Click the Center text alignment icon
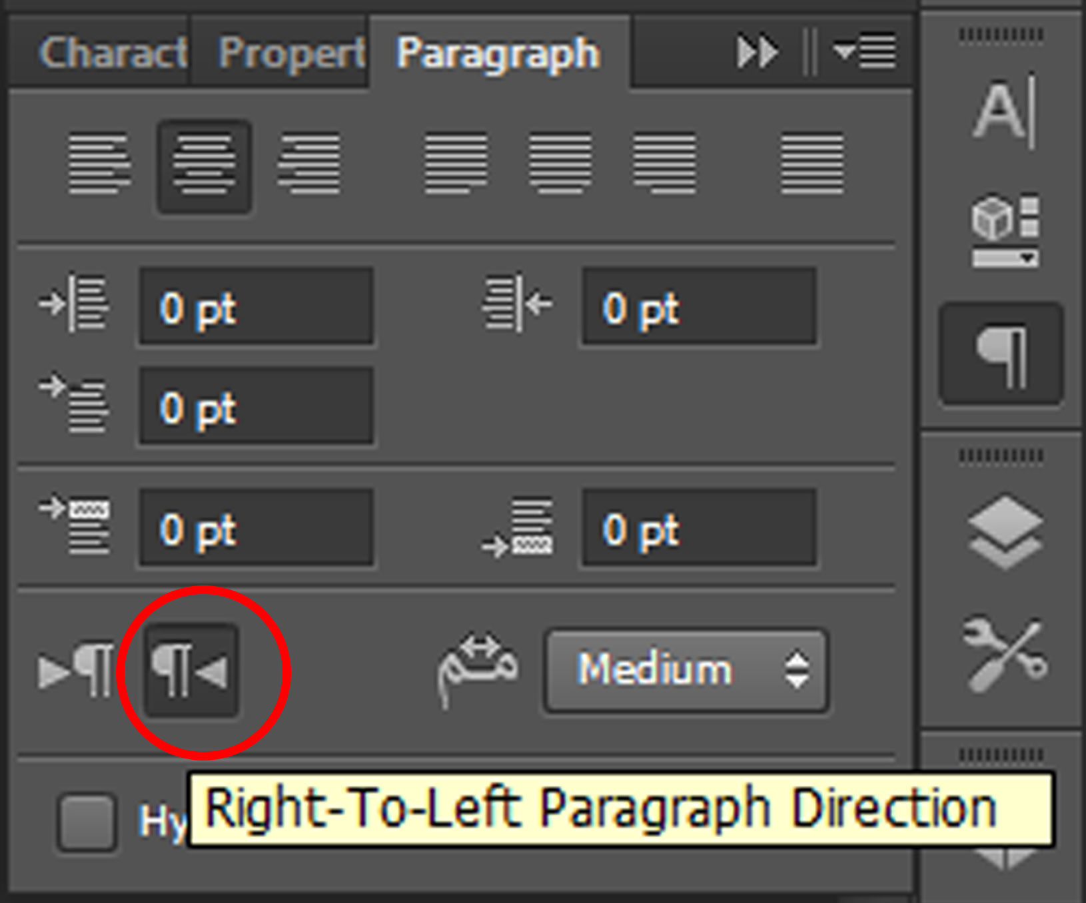Screen dimensions: 1086x903 tap(204, 164)
